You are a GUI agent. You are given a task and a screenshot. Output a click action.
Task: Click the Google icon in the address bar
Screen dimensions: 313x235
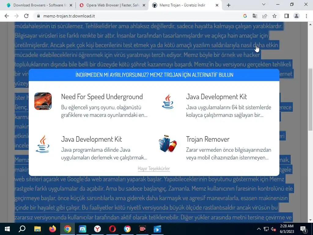245,16
